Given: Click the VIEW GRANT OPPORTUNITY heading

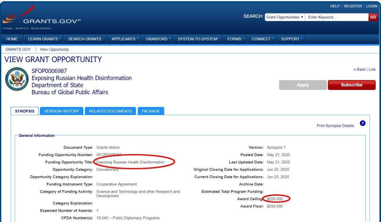Looking at the screenshot, I should point(53,59).
